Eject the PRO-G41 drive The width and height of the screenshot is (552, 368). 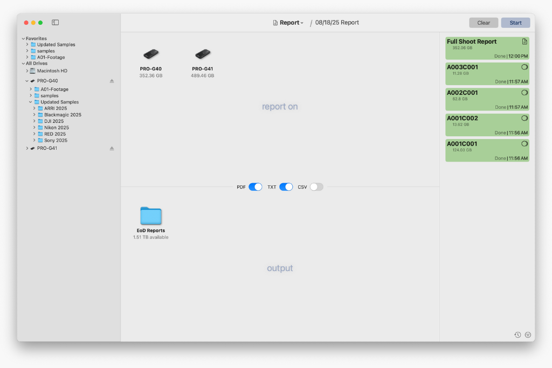[112, 148]
